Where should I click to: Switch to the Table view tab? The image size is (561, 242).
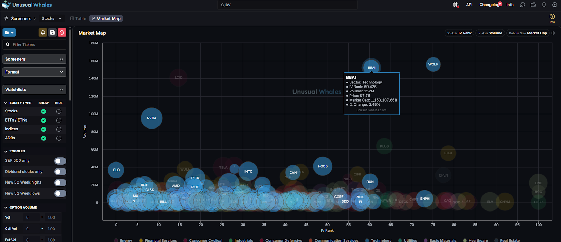point(78,19)
